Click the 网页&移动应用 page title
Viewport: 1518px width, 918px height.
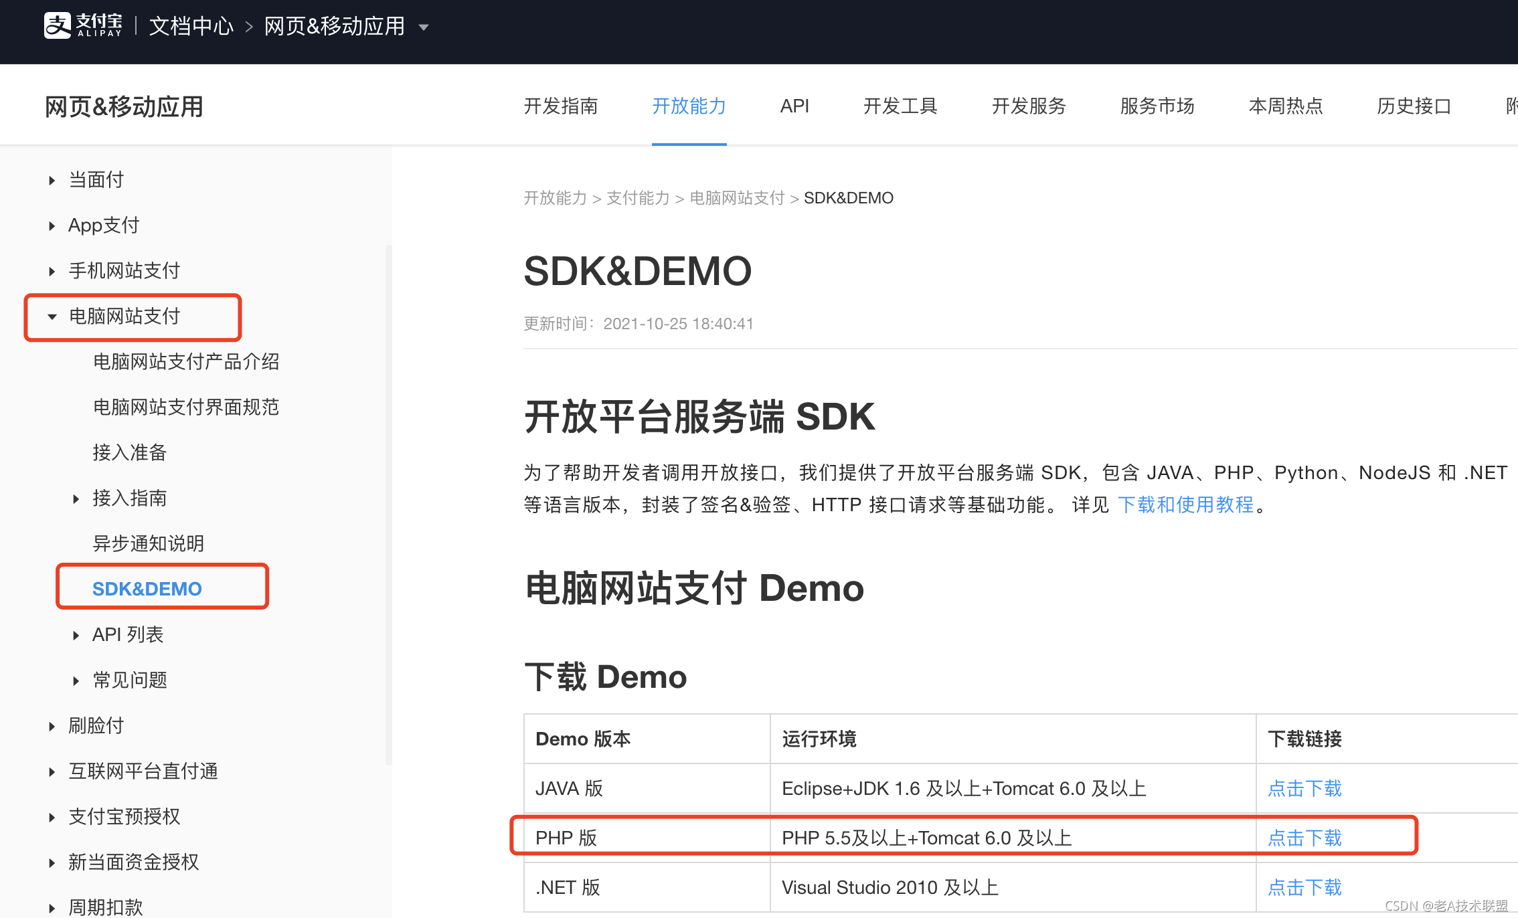(124, 106)
